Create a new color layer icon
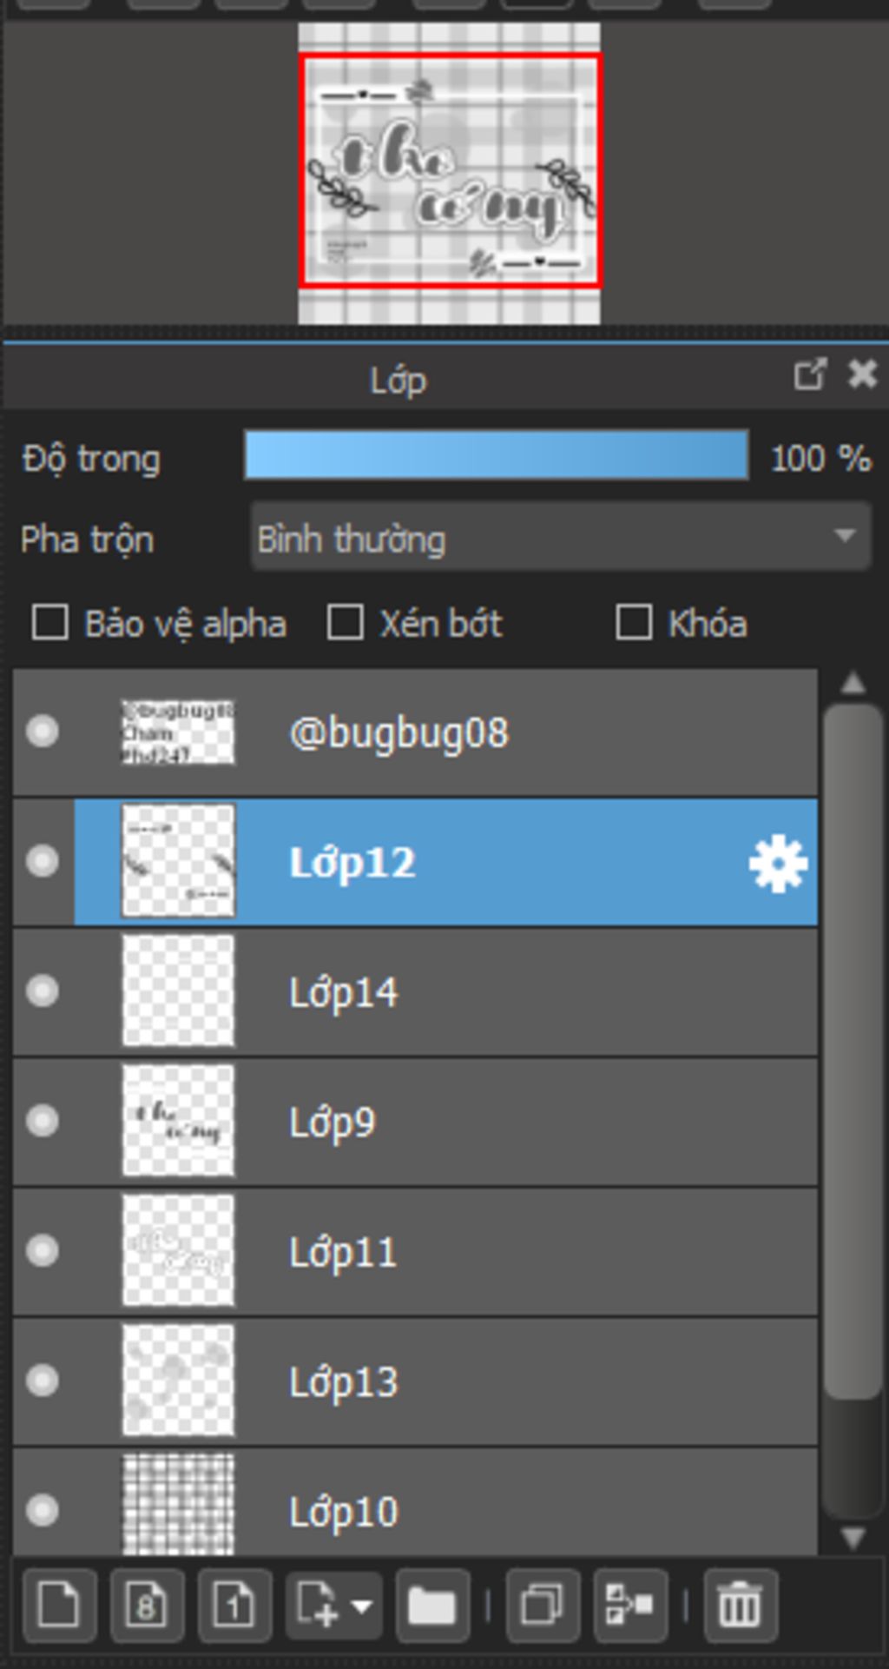889x1669 pixels. (59, 1606)
